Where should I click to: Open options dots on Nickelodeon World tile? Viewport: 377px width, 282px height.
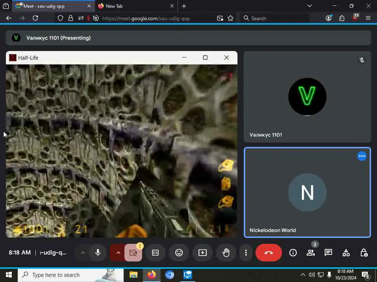362,156
